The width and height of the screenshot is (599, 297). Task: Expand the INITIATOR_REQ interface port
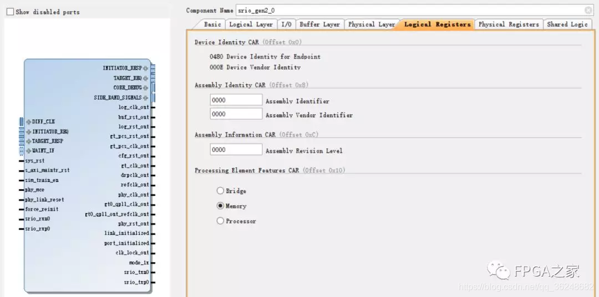(x=28, y=132)
